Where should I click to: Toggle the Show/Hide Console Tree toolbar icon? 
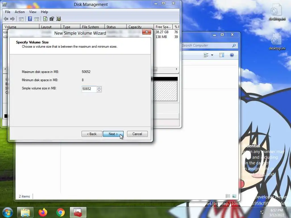21,19
